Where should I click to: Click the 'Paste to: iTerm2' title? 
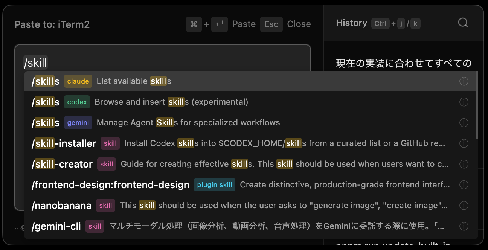pos(52,24)
